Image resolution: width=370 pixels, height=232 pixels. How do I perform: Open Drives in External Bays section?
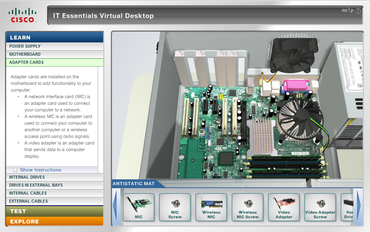(54, 185)
